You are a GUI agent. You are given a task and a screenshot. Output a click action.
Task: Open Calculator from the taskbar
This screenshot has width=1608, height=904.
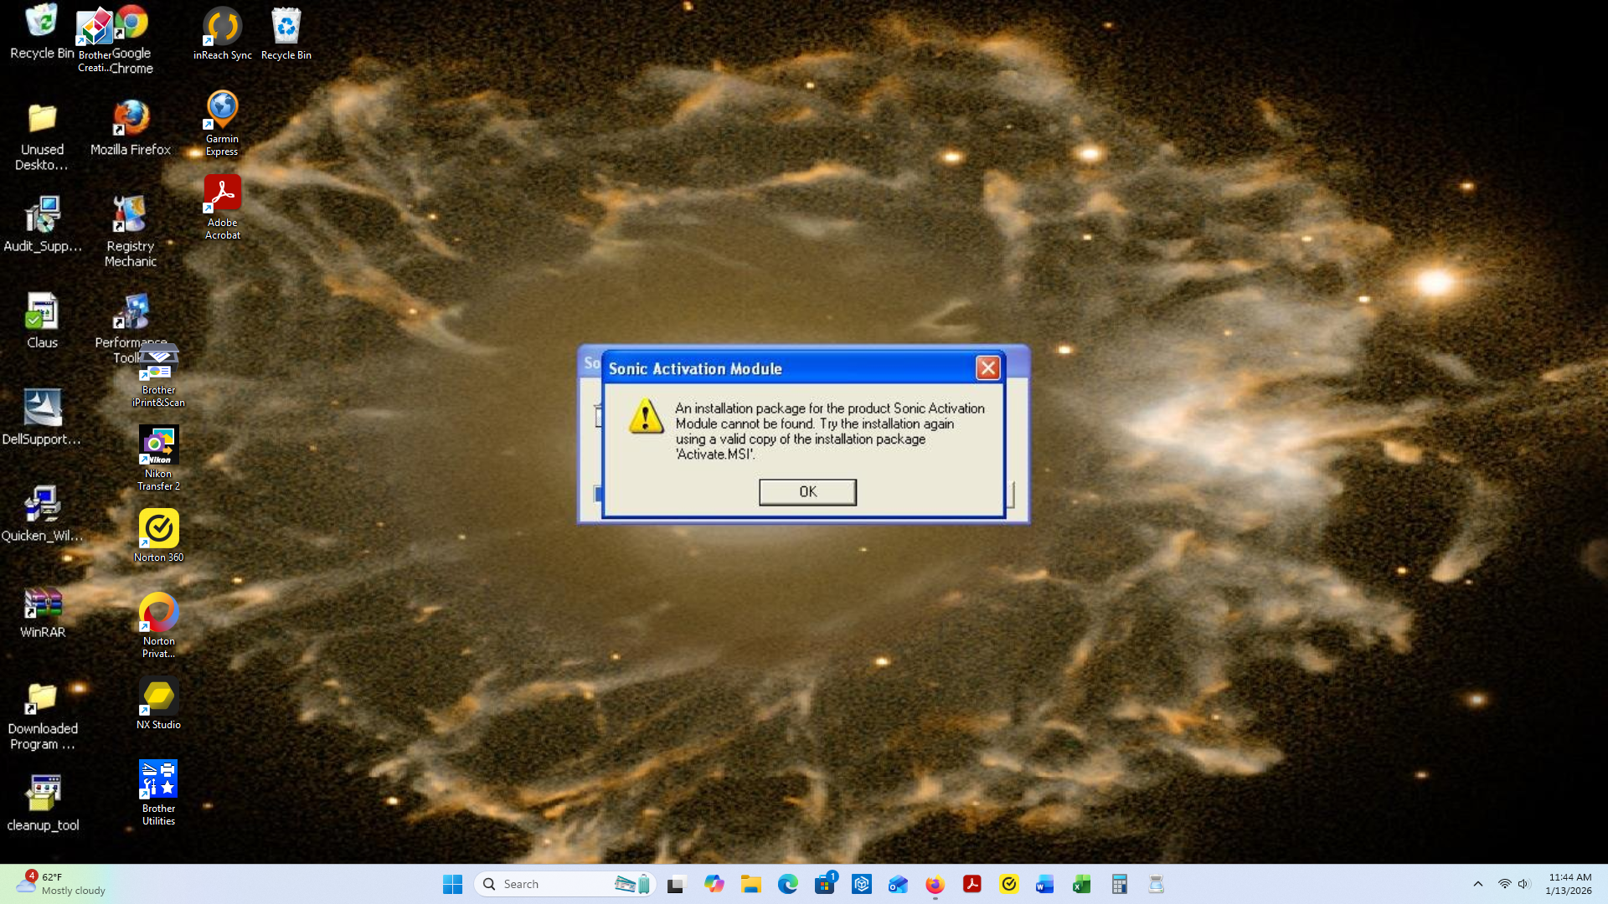coord(1120,883)
